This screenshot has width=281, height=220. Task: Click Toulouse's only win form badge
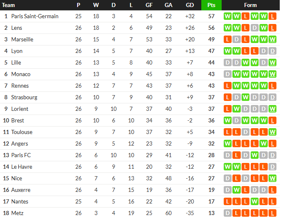click(x=272, y=132)
